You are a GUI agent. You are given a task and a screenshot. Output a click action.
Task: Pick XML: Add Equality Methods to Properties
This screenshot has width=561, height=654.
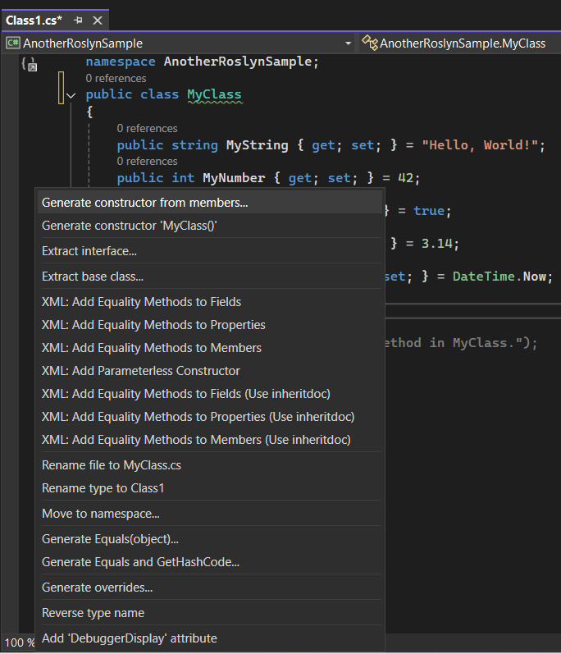point(210,325)
